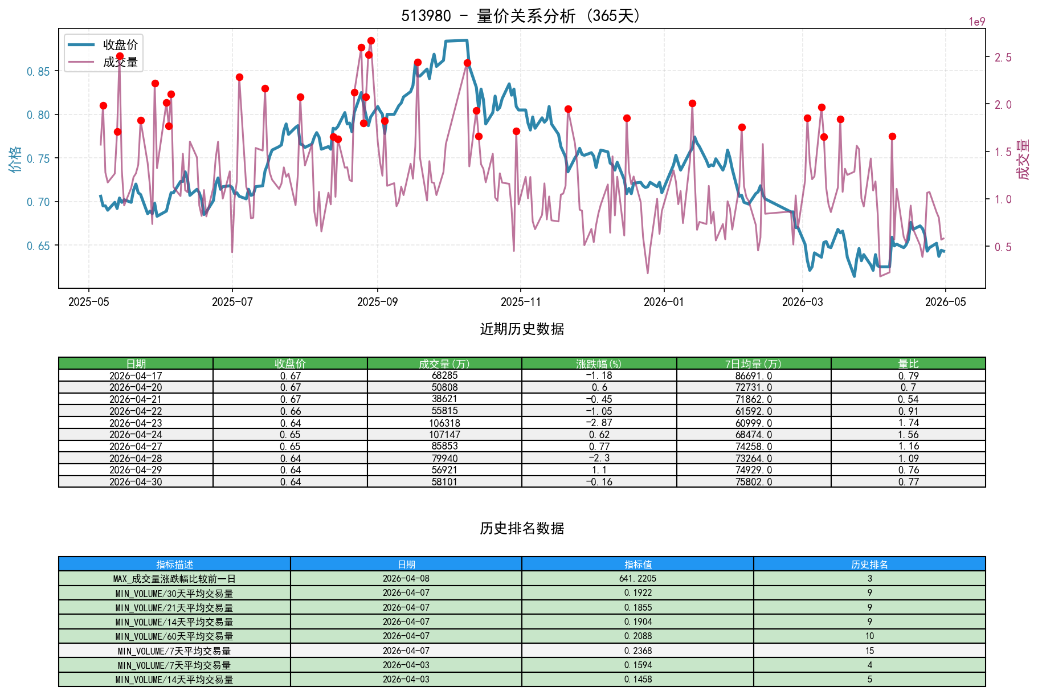Click 7-day average cell '60999.0'
Image resolution: width=1038 pixels, height=695 pixels.
pyautogui.click(x=754, y=423)
